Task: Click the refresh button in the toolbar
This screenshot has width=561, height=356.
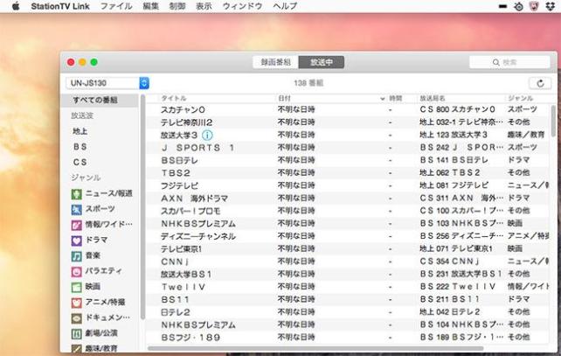Action: pyautogui.click(x=540, y=83)
